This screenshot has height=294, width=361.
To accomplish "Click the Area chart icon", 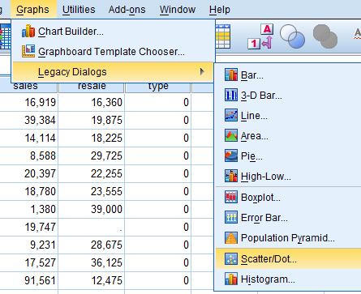I will coord(231,135).
